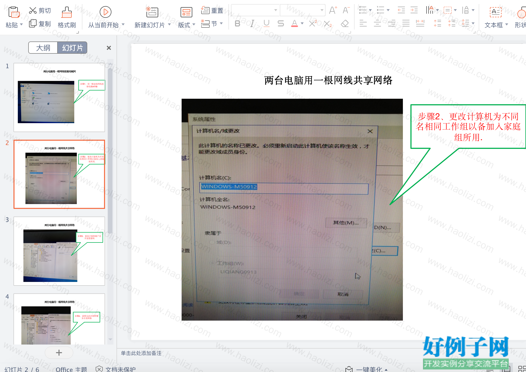Screen dimensions: 526x372
Task: Close the slide thumbnail panel
Action: point(109,48)
